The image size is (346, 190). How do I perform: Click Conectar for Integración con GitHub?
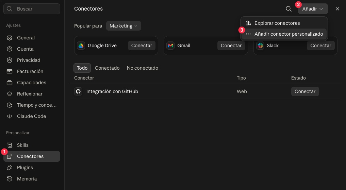[305, 91]
